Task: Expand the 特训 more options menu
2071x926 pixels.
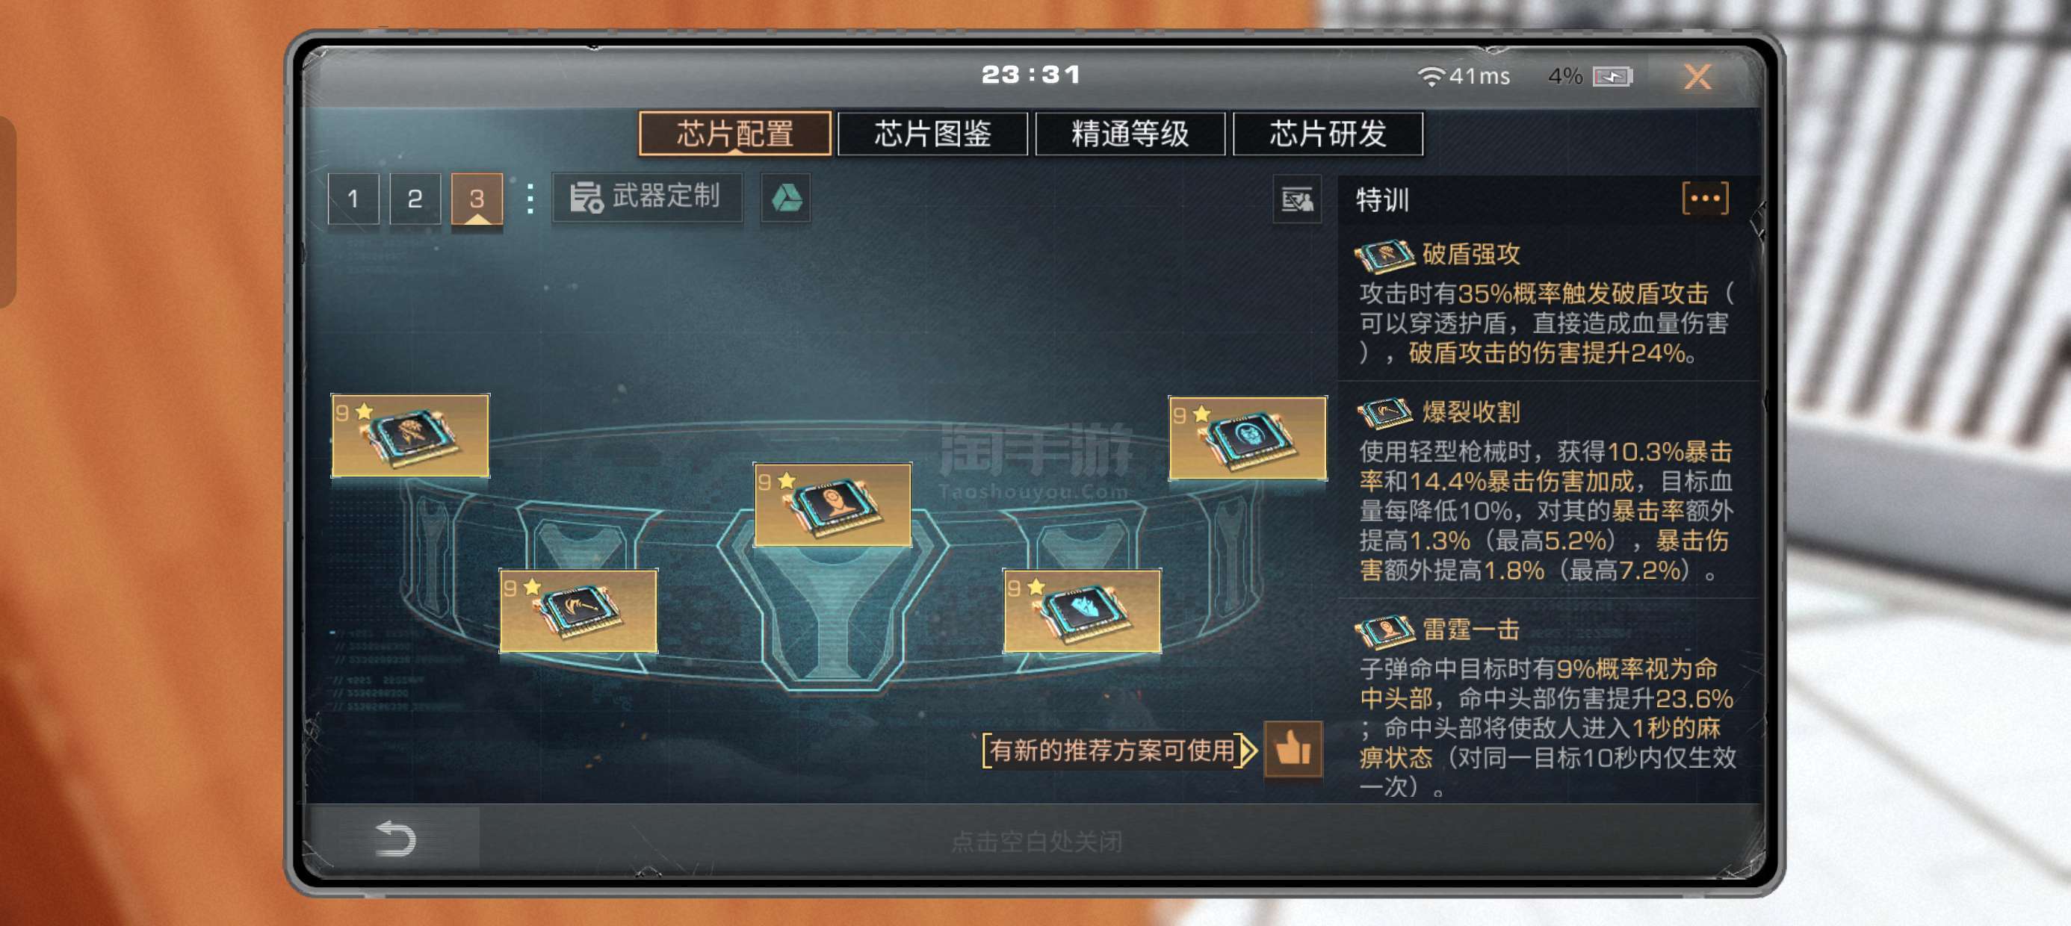Action: [x=1704, y=198]
